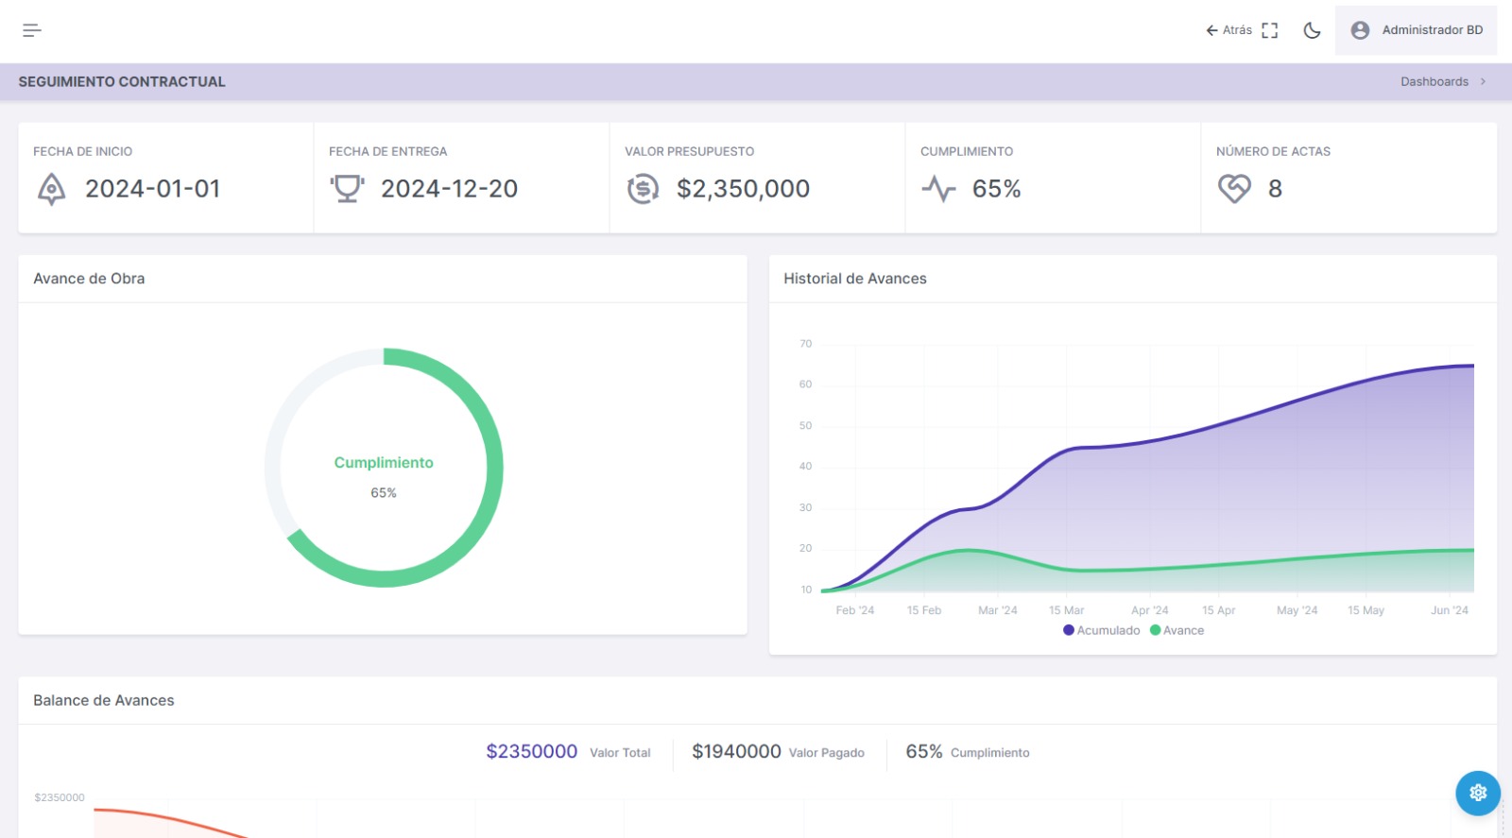Click the Historial de Avances panel title
This screenshot has height=838, width=1512.
point(854,279)
